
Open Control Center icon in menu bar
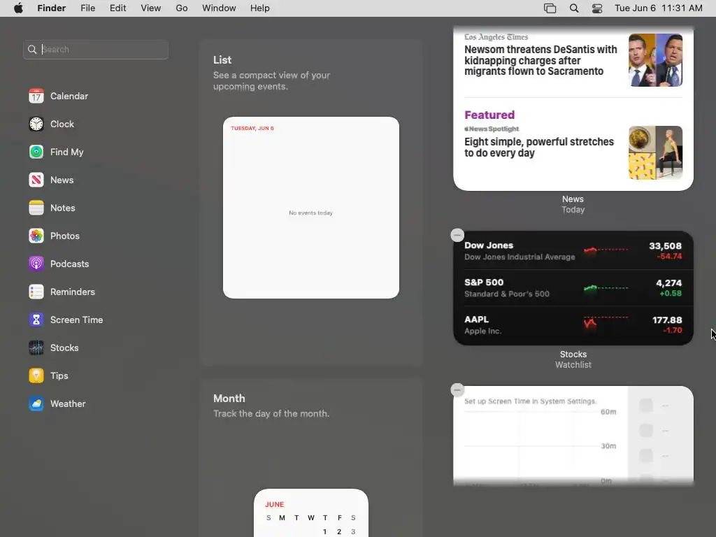[x=597, y=8]
